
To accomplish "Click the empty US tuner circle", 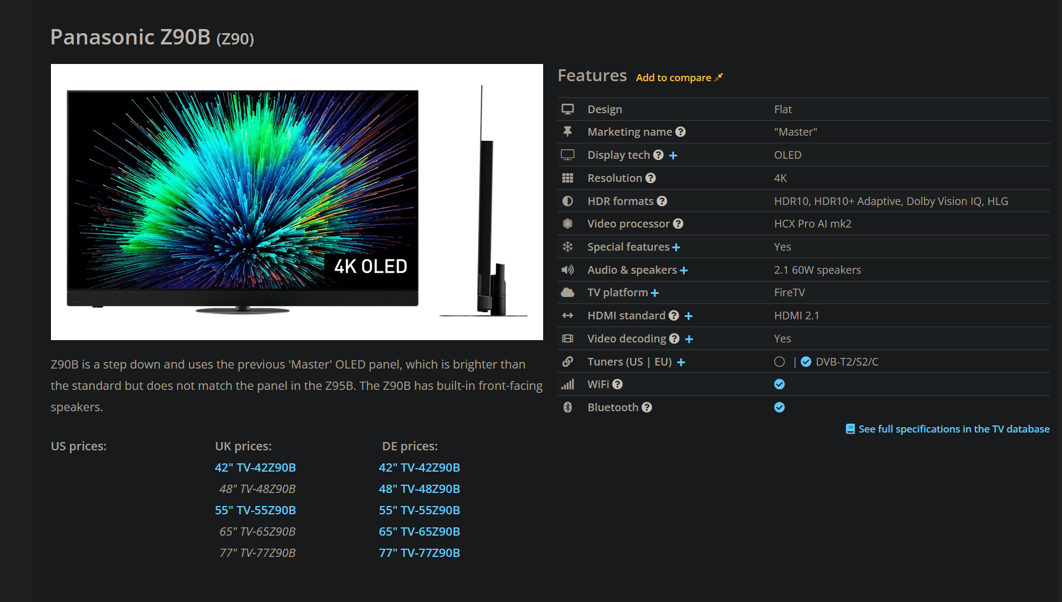I will tap(779, 362).
